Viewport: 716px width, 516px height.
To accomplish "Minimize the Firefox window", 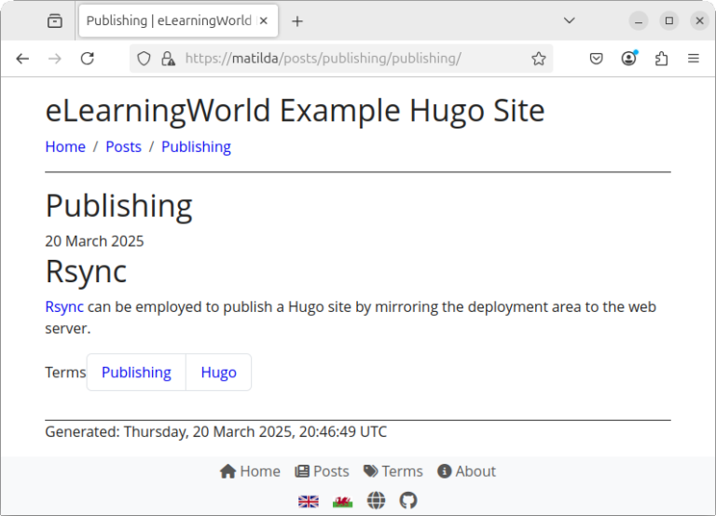I will tap(639, 21).
